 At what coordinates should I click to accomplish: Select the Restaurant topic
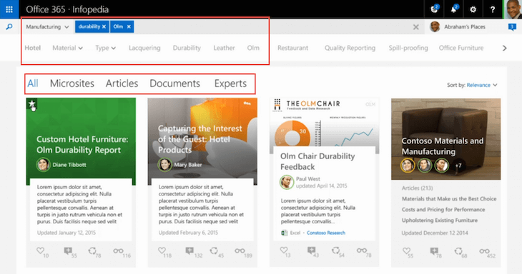tap(293, 48)
